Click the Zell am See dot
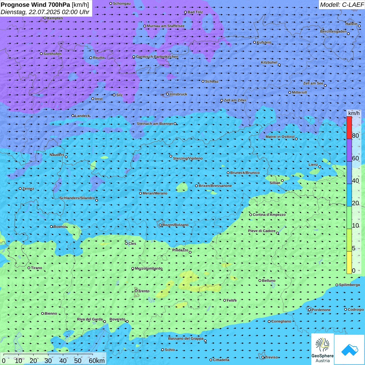365x365 pixels. pos(325,86)
